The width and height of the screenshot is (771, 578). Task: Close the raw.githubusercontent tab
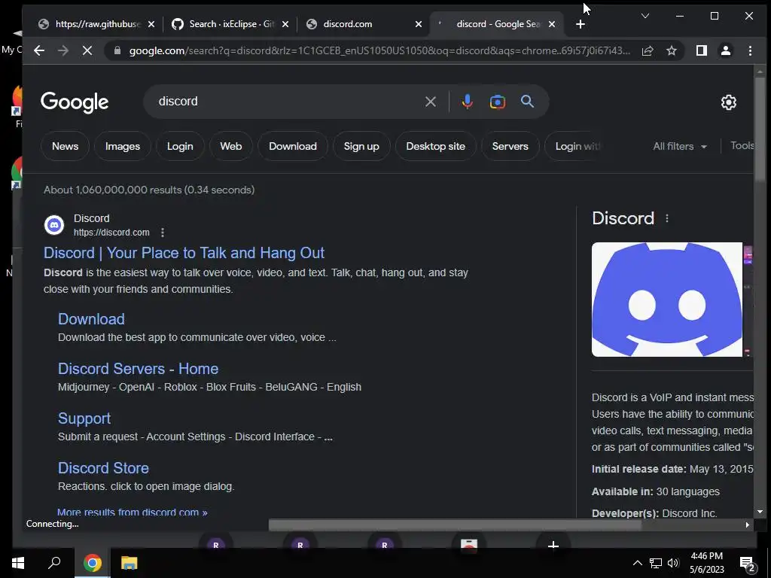pos(151,24)
